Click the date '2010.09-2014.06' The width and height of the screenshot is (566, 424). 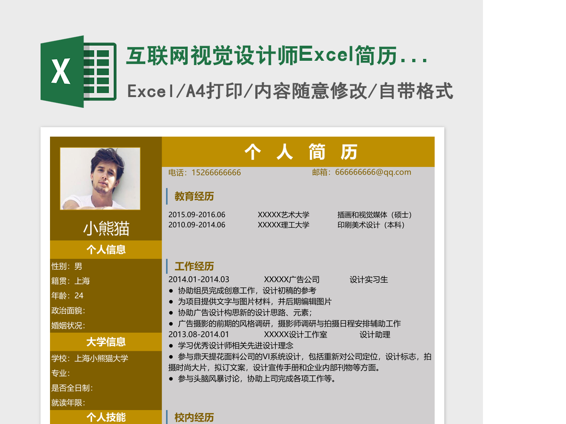point(197,225)
